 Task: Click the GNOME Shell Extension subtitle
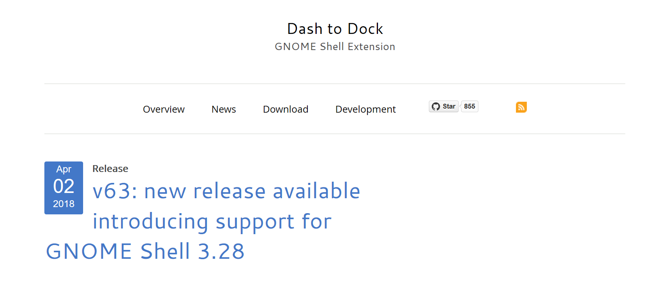pyautogui.click(x=335, y=46)
